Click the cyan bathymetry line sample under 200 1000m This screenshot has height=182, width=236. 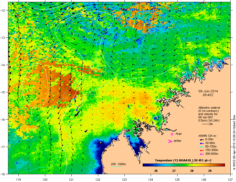[116, 166]
